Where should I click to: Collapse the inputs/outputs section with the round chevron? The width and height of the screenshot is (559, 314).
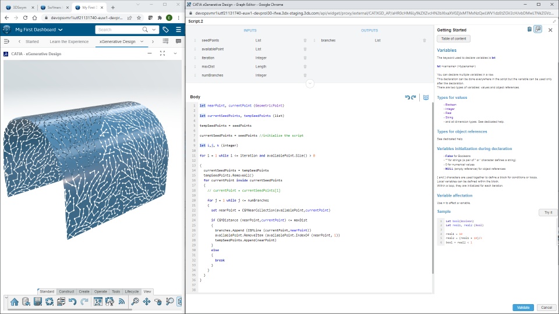click(x=310, y=83)
